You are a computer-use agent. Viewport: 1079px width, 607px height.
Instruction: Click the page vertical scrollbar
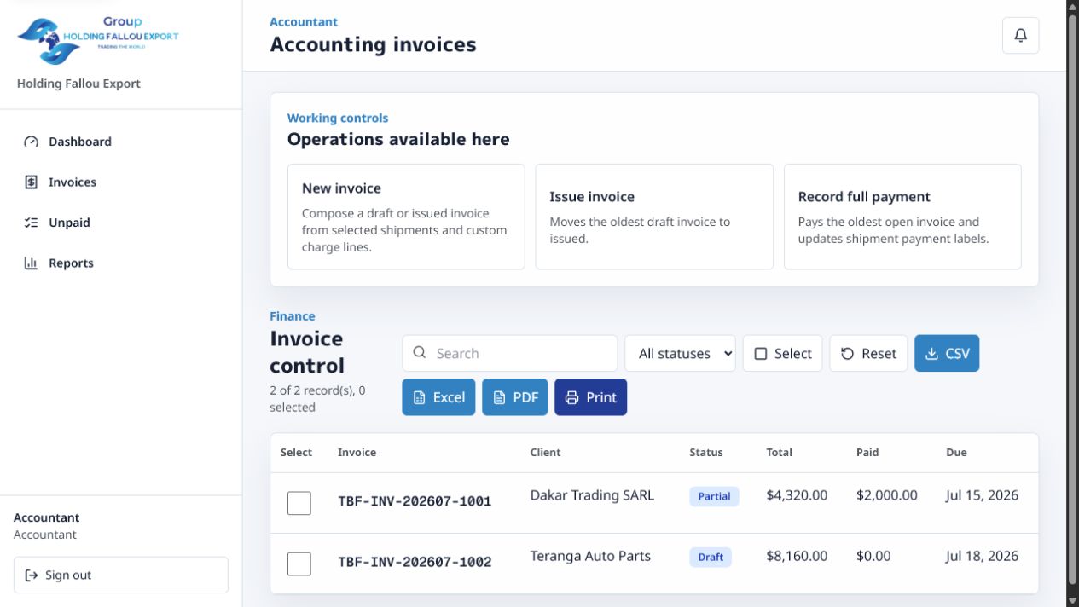point(1072,298)
